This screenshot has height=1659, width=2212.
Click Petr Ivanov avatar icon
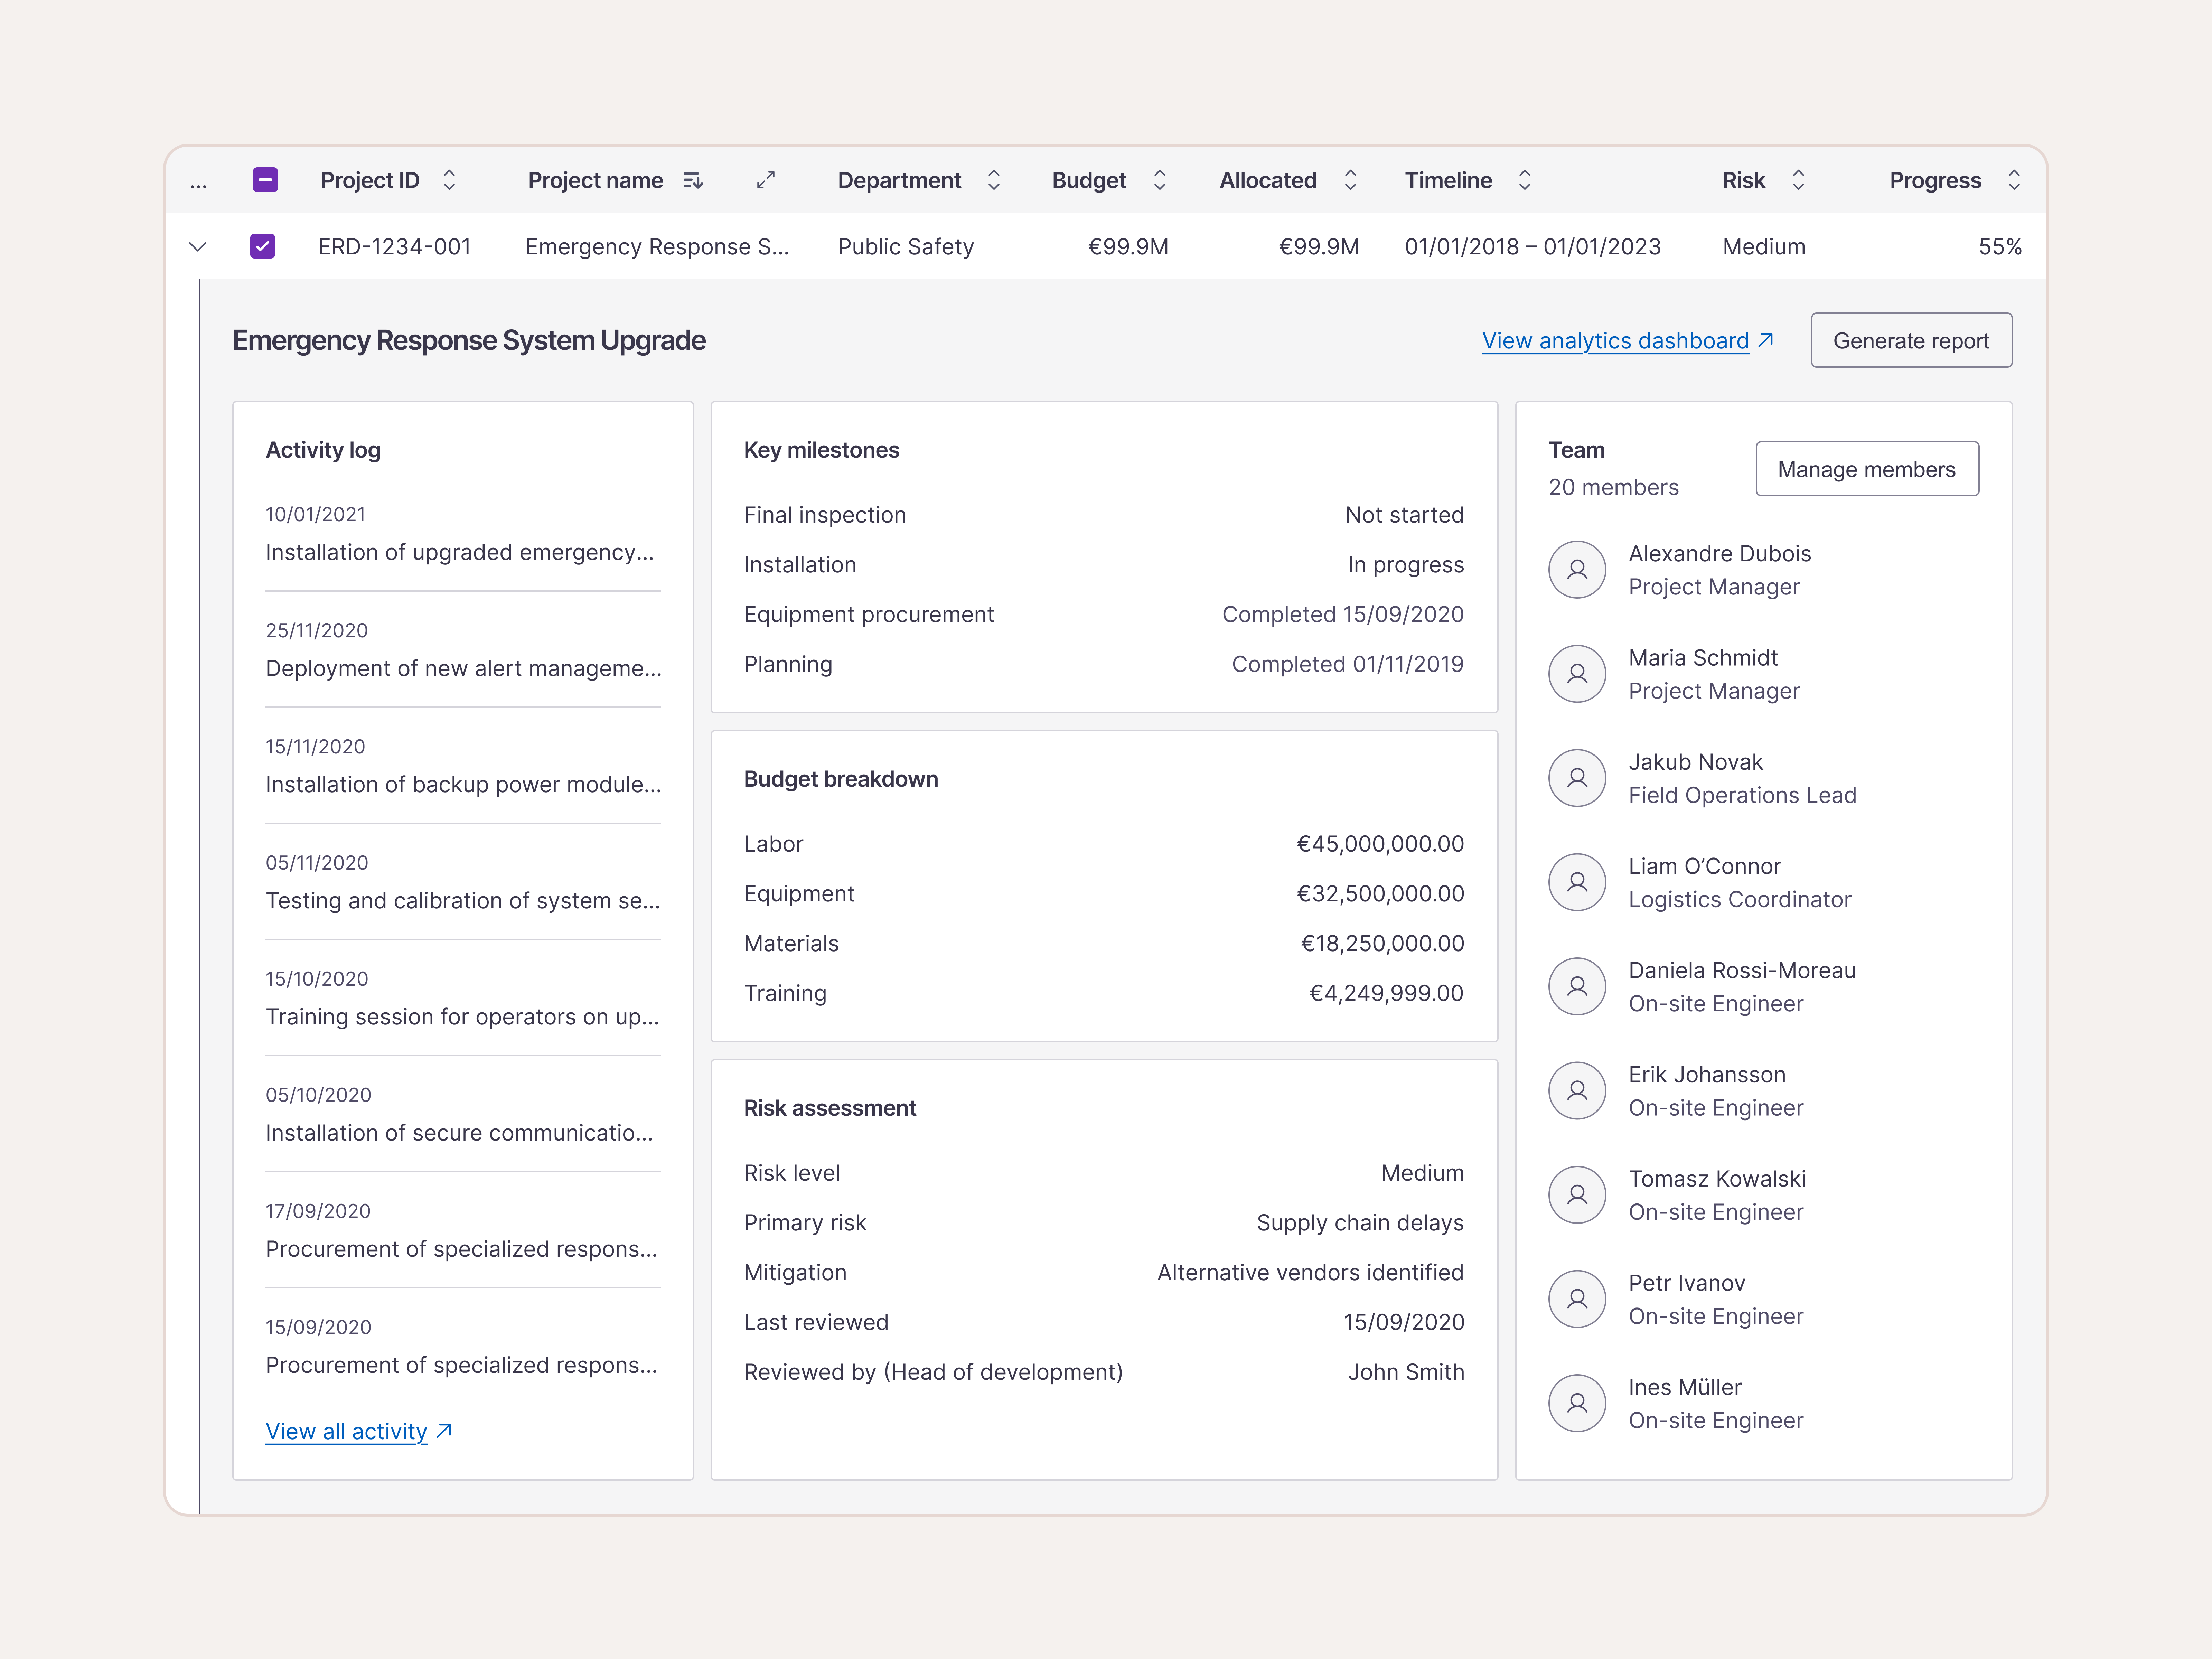coord(1577,1299)
